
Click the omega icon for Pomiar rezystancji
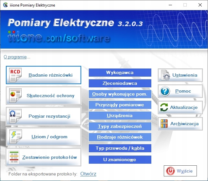coord(15,116)
